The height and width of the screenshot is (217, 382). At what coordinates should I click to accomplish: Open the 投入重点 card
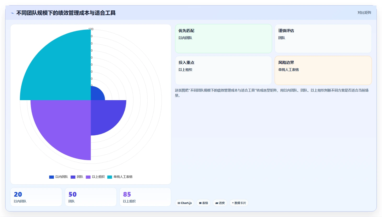tap(223, 70)
